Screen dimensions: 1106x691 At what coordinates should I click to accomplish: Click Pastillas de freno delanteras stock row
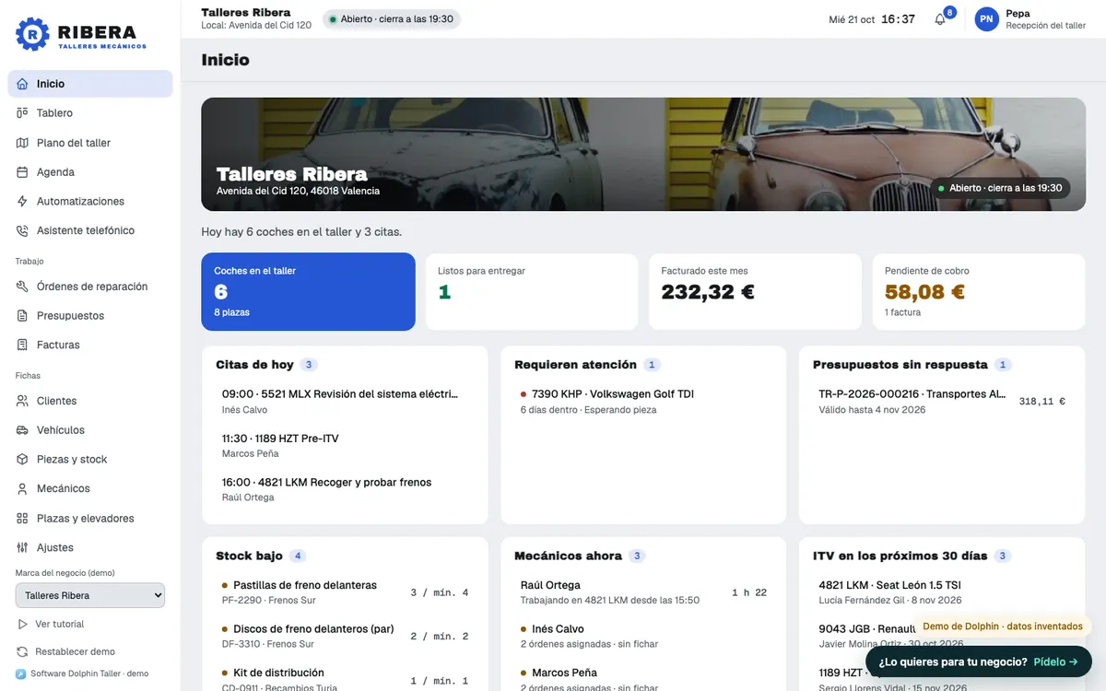tap(344, 592)
